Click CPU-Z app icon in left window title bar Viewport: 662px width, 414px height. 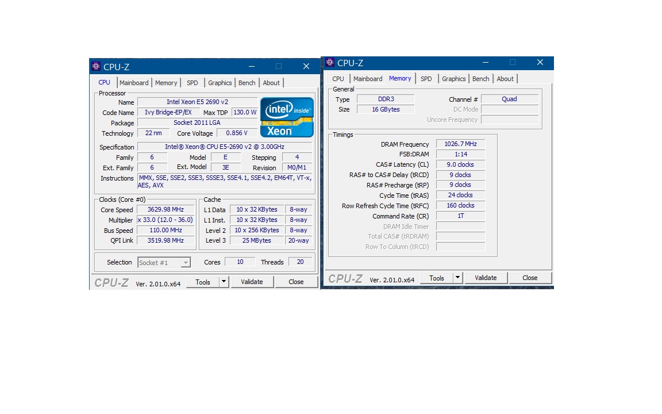click(x=97, y=66)
